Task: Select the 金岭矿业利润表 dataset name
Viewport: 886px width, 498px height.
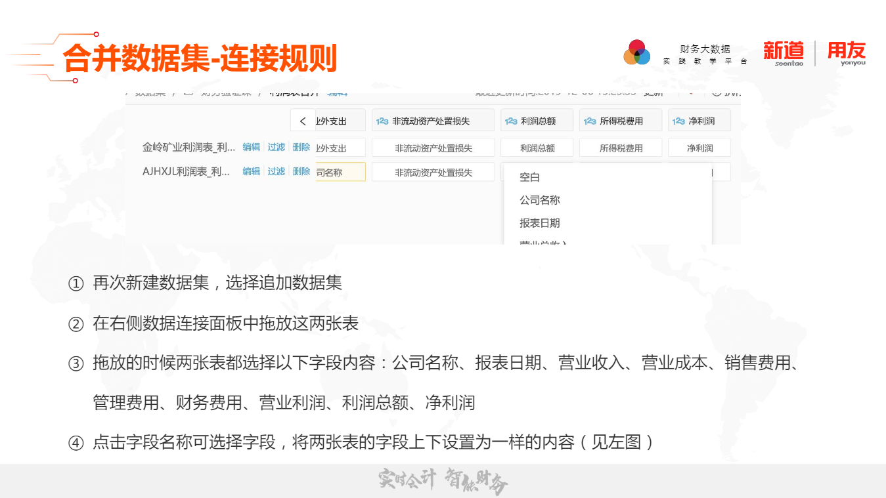Action: click(x=189, y=147)
